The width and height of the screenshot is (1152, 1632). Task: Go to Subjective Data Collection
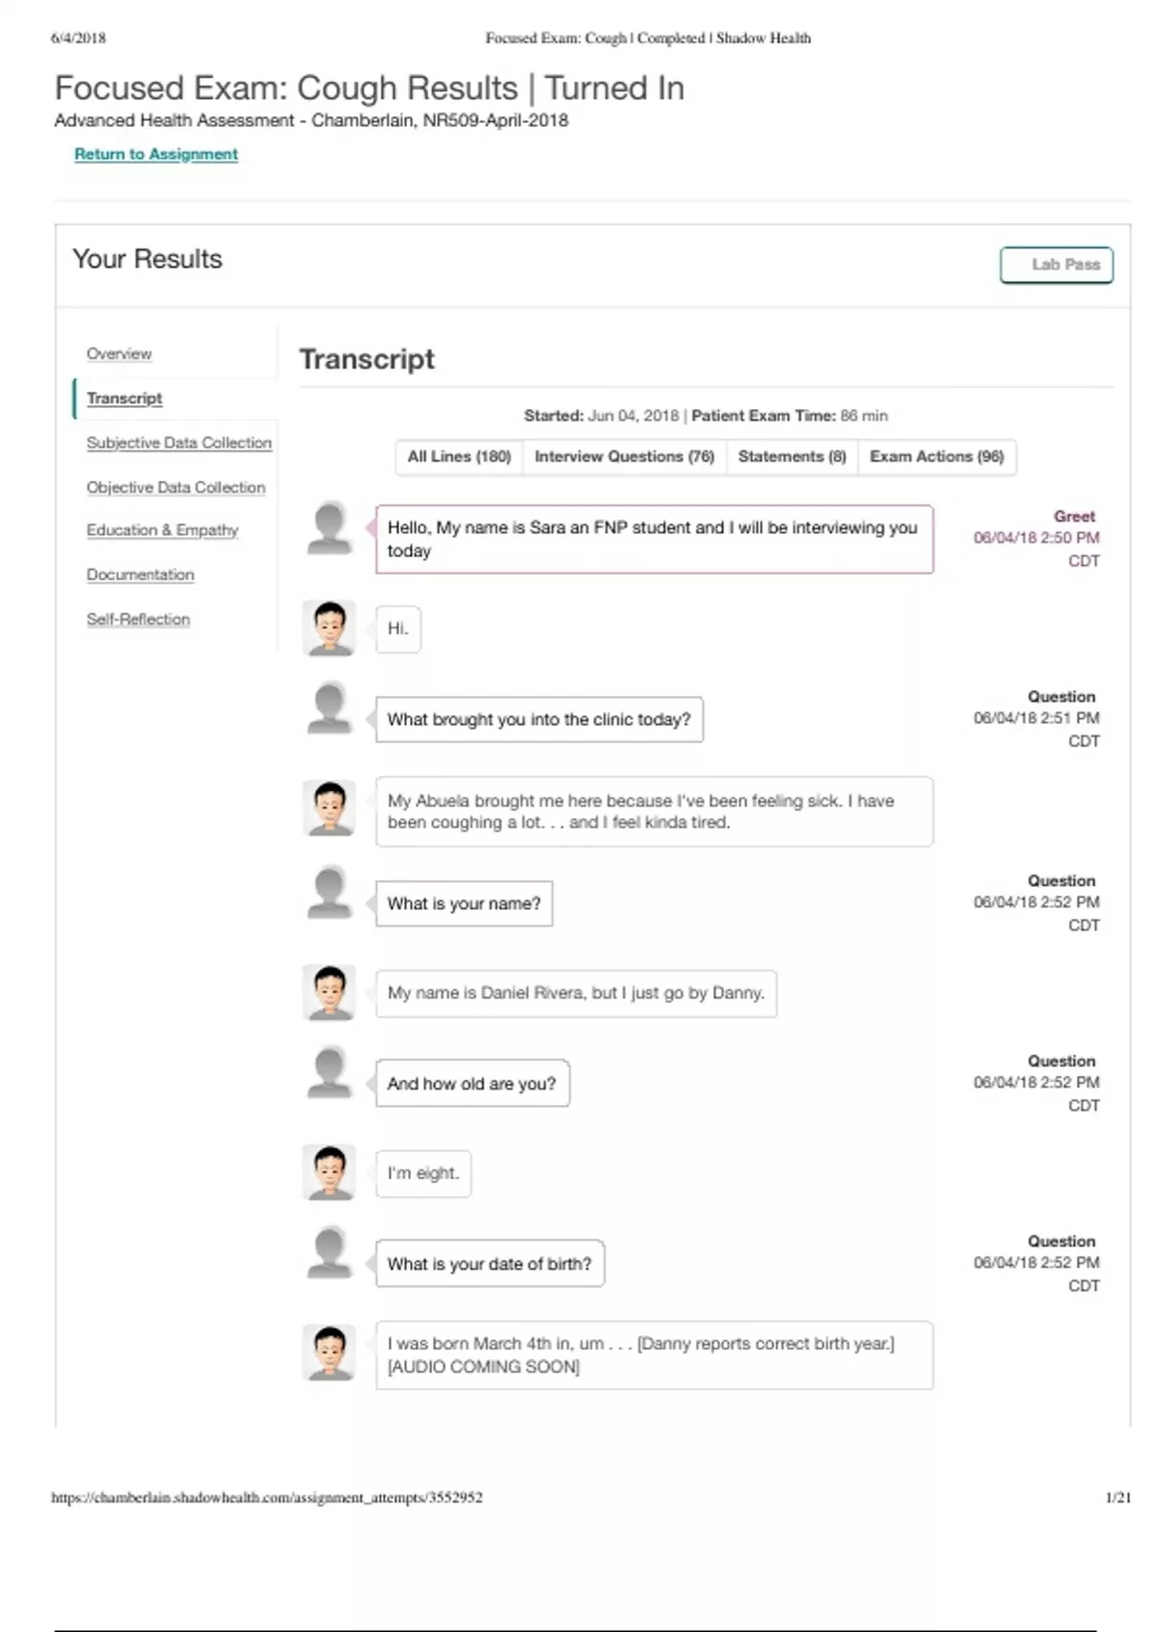pos(179,443)
